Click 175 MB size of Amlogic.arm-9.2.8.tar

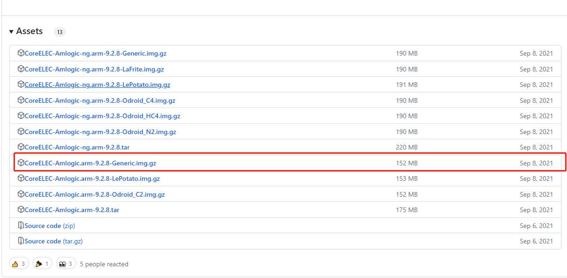pos(407,210)
